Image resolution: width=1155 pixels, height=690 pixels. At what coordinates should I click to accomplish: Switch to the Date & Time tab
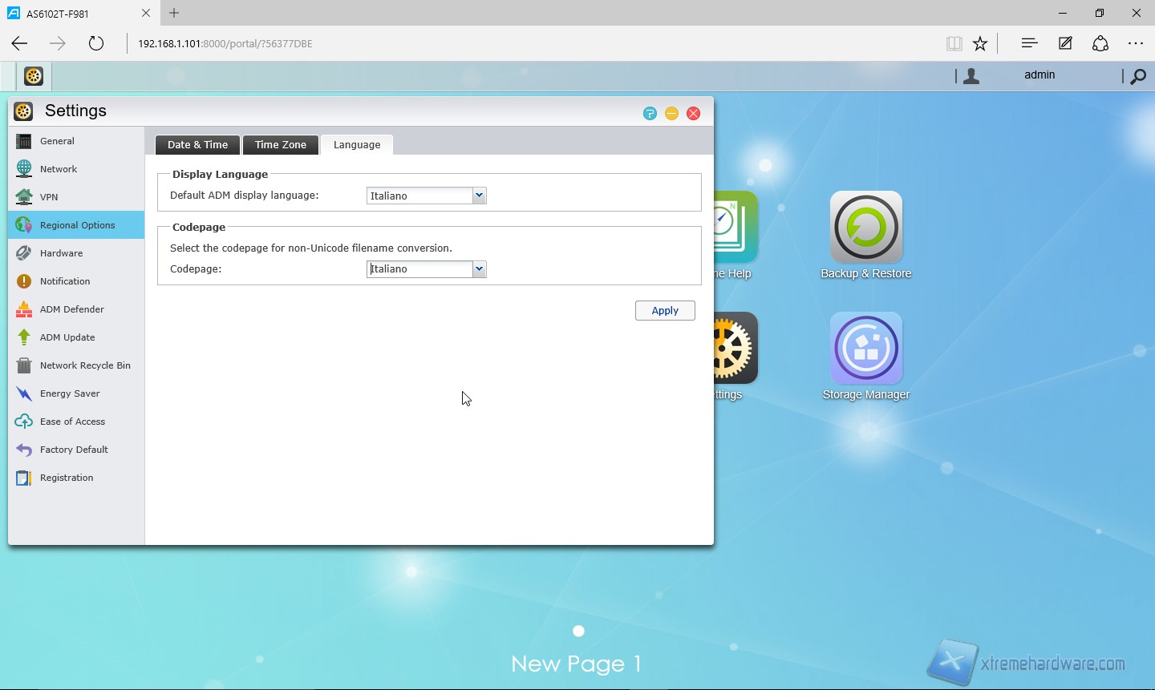197,145
